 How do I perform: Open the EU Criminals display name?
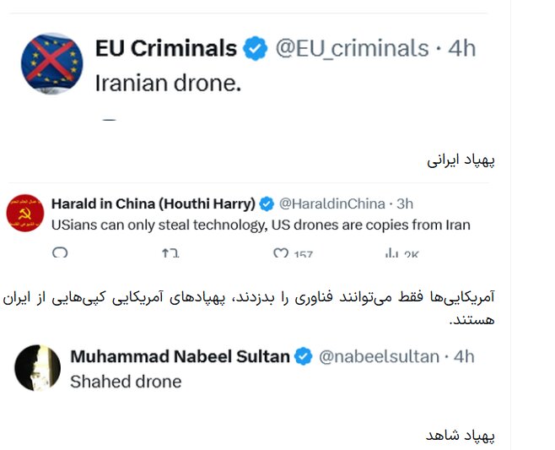165,49
